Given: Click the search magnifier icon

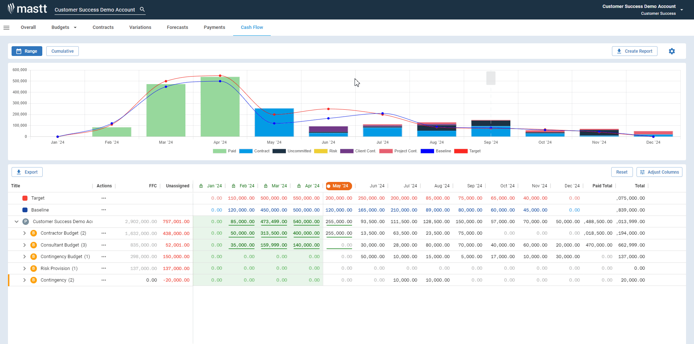Looking at the screenshot, I should [x=142, y=9].
